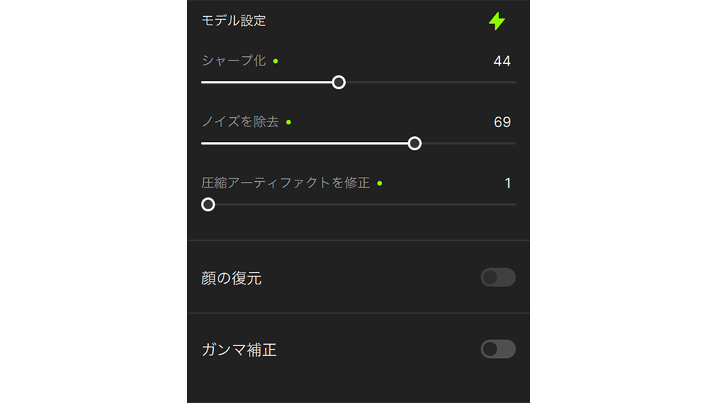Click the シャープ化 slider handle
The image size is (717, 403).
pos(339,82)
